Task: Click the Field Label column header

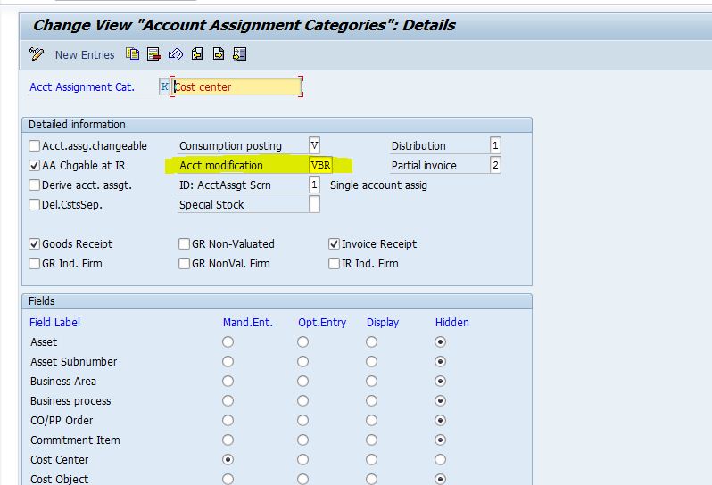Action: point(54,322)
